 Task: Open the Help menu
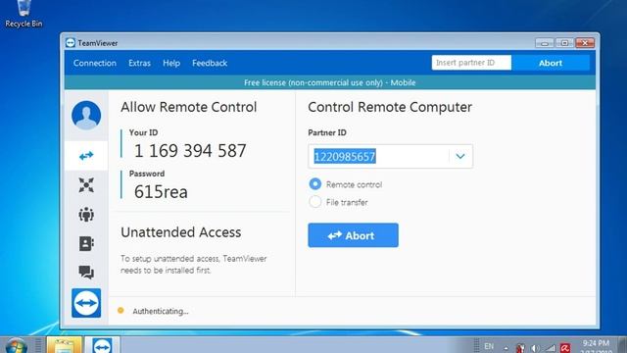pyautogui.click(x=171, y=63)
